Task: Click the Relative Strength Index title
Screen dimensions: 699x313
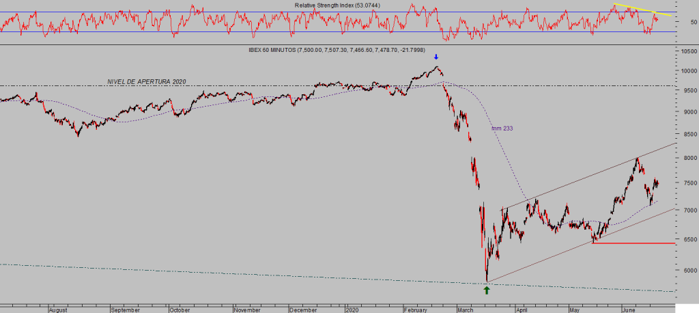Action: point(337,5)
